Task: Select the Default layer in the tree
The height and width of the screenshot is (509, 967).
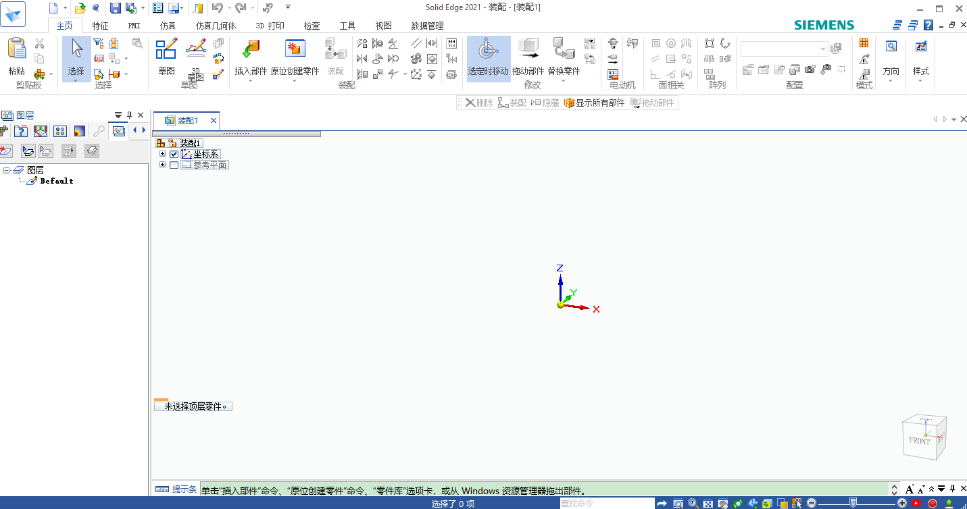Action: [x=57, y=181]
